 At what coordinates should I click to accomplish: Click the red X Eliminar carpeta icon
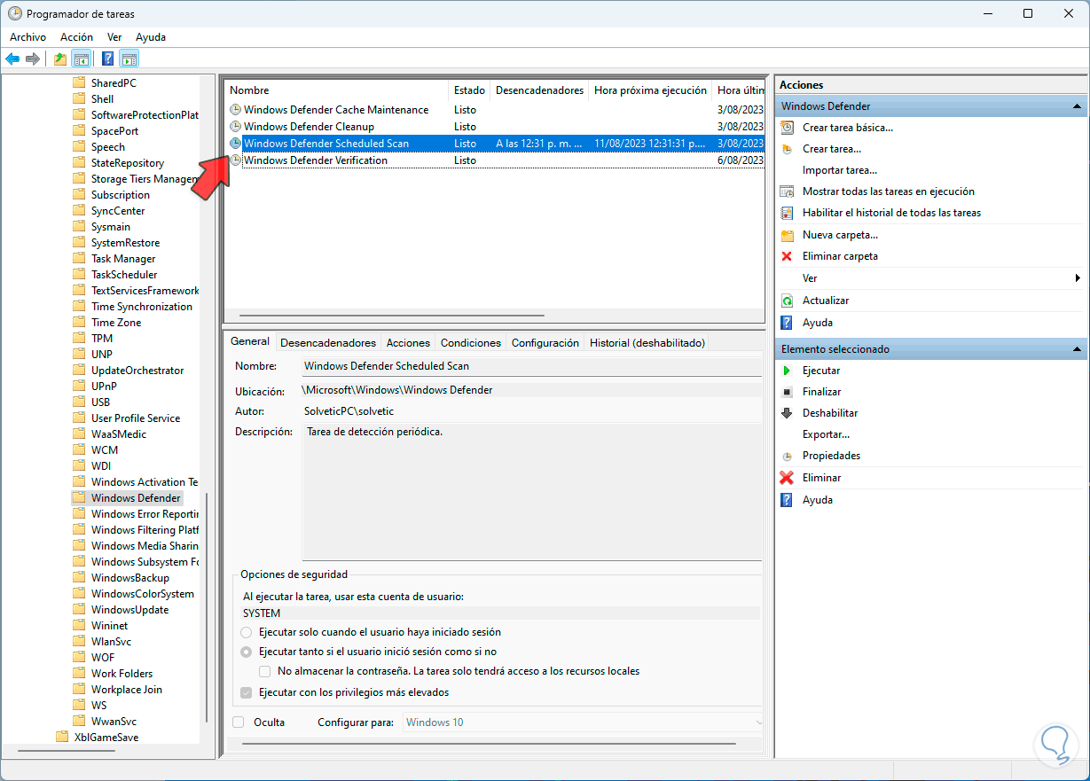[787, 256]
